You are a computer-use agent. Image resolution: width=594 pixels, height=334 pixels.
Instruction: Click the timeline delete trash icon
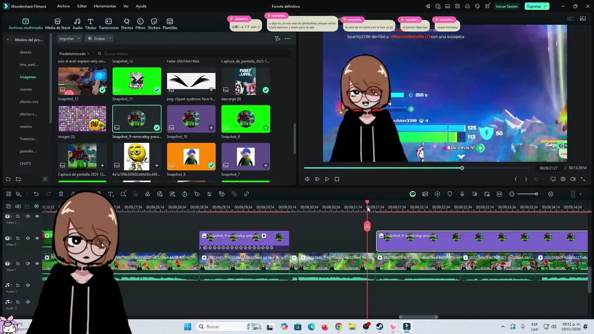point(61,194)
